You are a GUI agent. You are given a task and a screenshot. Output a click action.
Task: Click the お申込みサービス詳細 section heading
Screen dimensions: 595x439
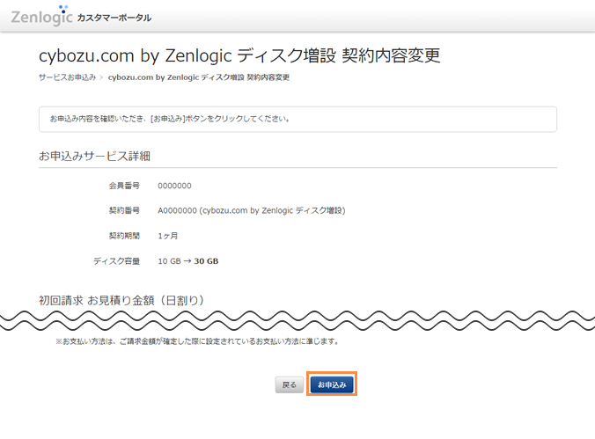(94, 156)
